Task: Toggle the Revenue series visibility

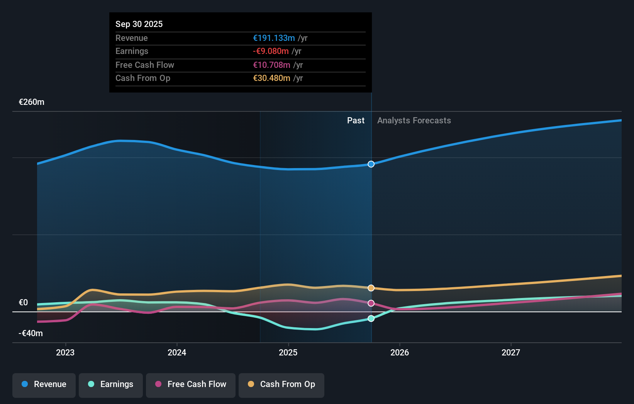Action: 44,384
